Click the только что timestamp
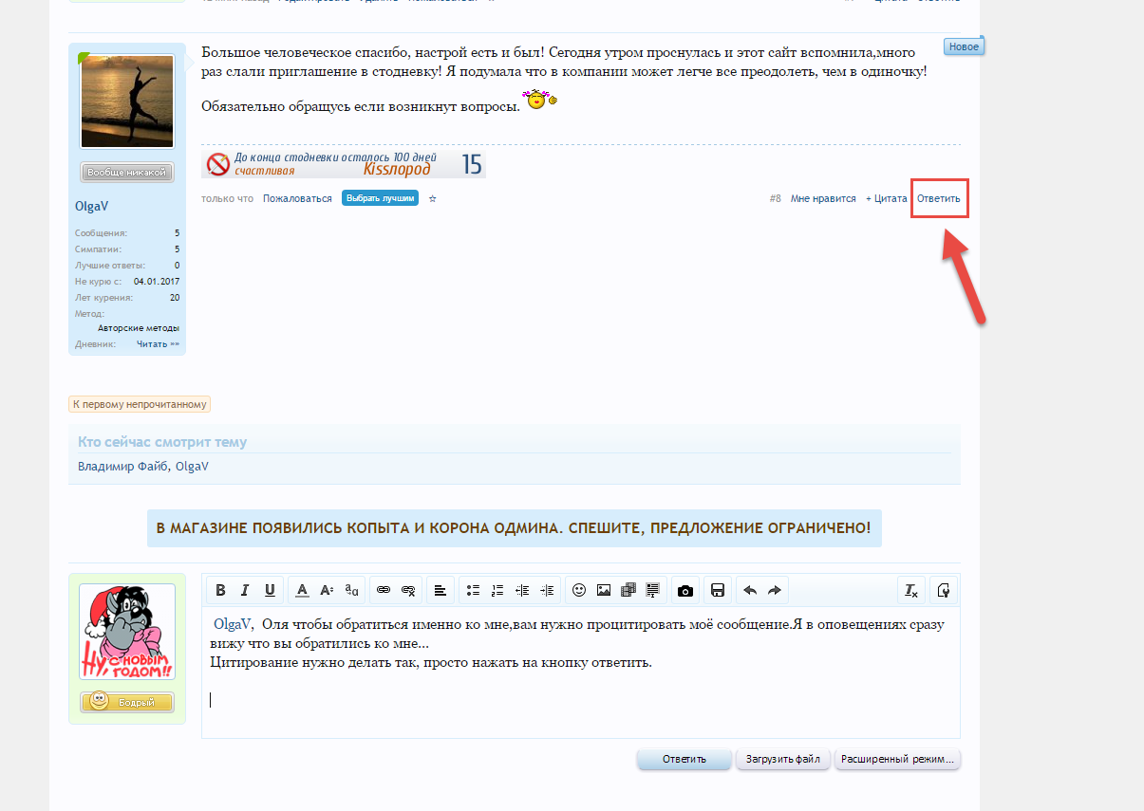 pos(227,199)
